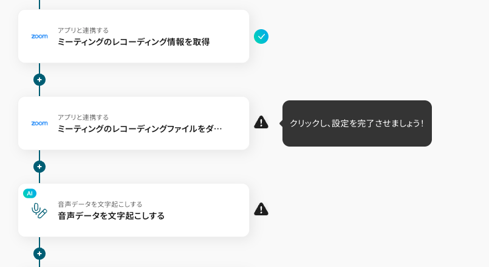
Task: Click アプリと連携する label on first Zoom card
Action: pos(83,30)
